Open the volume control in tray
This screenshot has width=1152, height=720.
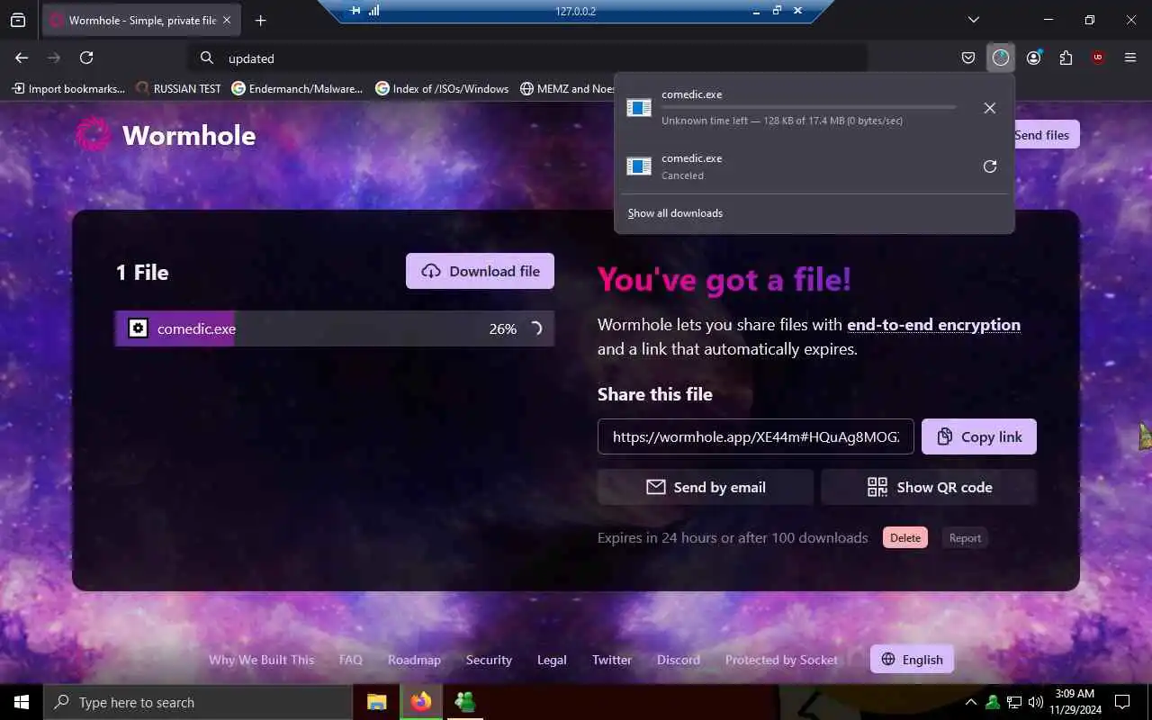tap(1035, 702)
